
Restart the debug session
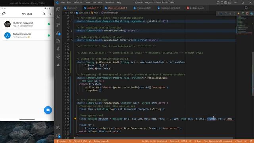243,14
